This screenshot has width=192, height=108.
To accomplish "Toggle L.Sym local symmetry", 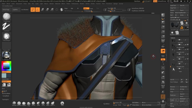I will pyautogui.click(x=163, y=56).
